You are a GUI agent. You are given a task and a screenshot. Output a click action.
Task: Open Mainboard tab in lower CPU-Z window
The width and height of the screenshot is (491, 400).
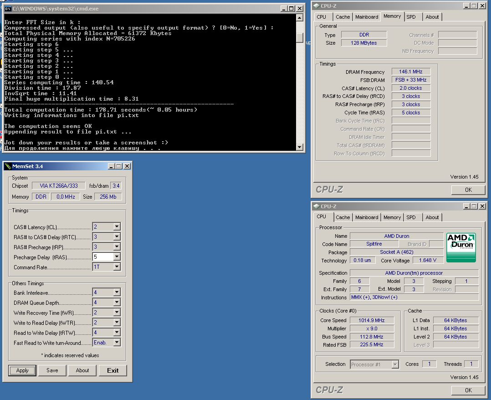[x=367, y=217]
